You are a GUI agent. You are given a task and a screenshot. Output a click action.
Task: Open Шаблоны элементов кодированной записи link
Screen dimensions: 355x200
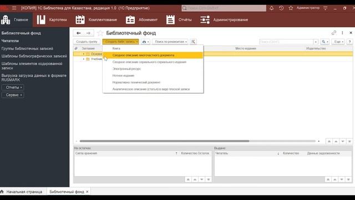[x=32, y=66]
